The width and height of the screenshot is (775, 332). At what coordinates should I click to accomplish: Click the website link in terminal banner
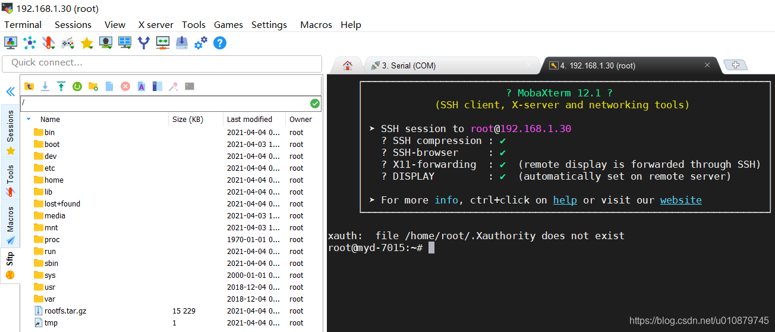[x=681, y=200]
